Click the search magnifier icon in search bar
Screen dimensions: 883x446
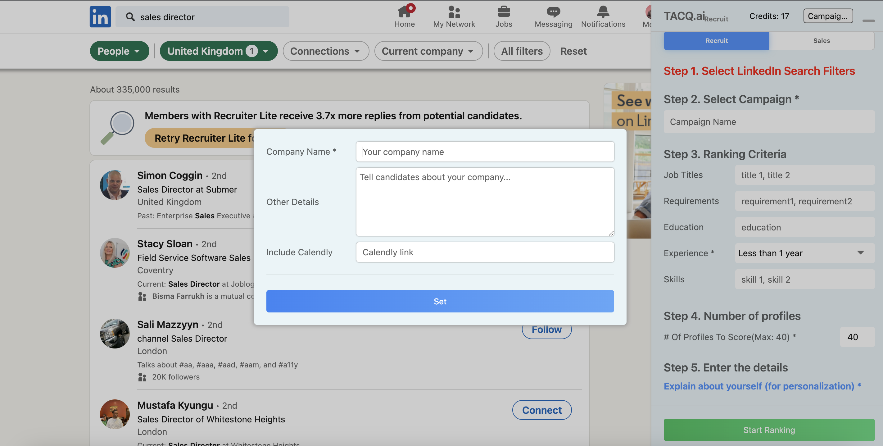tap(130, 17)
